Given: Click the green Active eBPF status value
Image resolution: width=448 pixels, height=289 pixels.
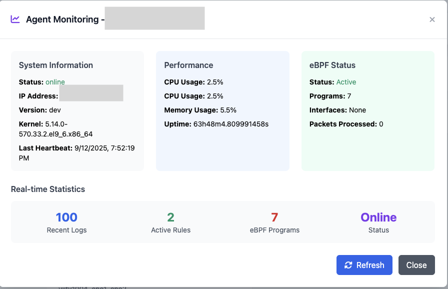Looking at the screenshot, I should tap(346, 82).
